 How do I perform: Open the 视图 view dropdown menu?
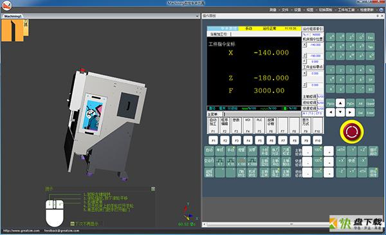[x=310, y=10]
